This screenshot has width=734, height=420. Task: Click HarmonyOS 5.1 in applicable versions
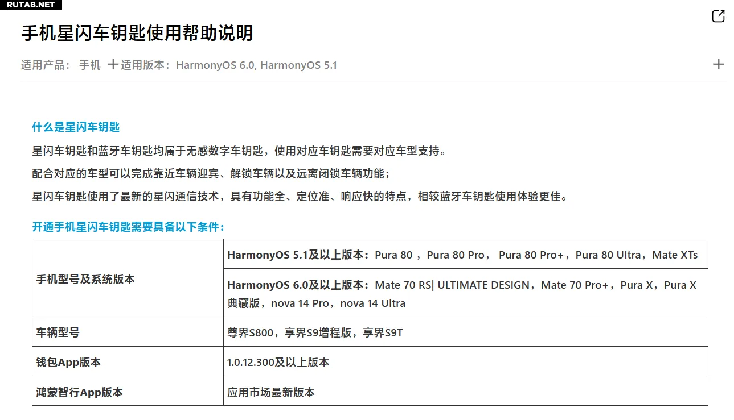click(298, 65)
